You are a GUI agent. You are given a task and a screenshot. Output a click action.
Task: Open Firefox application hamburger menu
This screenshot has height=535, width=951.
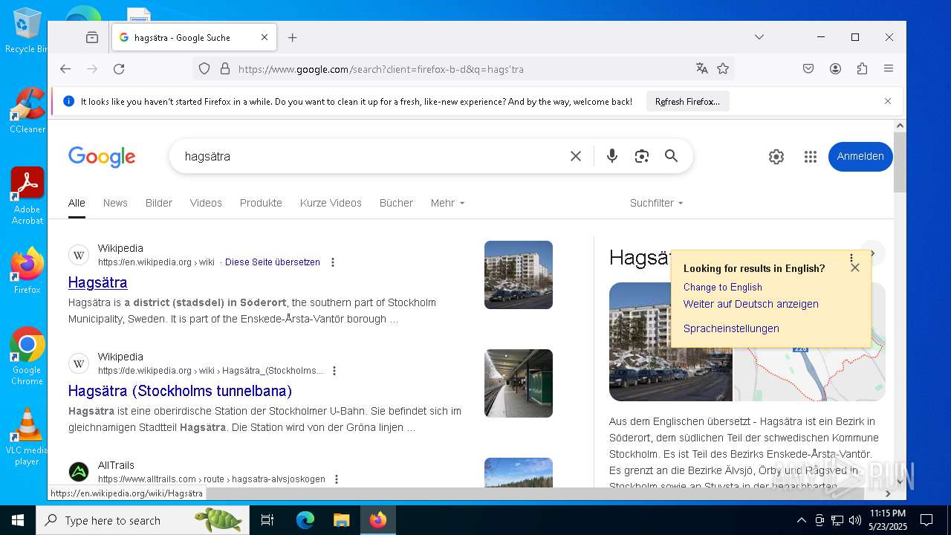(889, 69)
